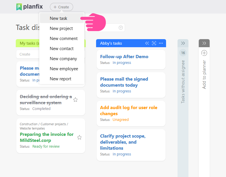Click the plus circle in Add to planner column
Viewport: 226px width, 177px height.
point(204,53)
